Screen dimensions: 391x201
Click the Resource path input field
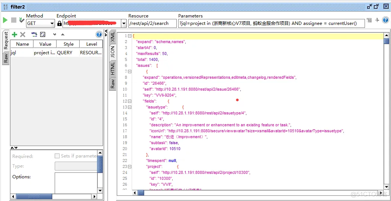coord(153,23)
